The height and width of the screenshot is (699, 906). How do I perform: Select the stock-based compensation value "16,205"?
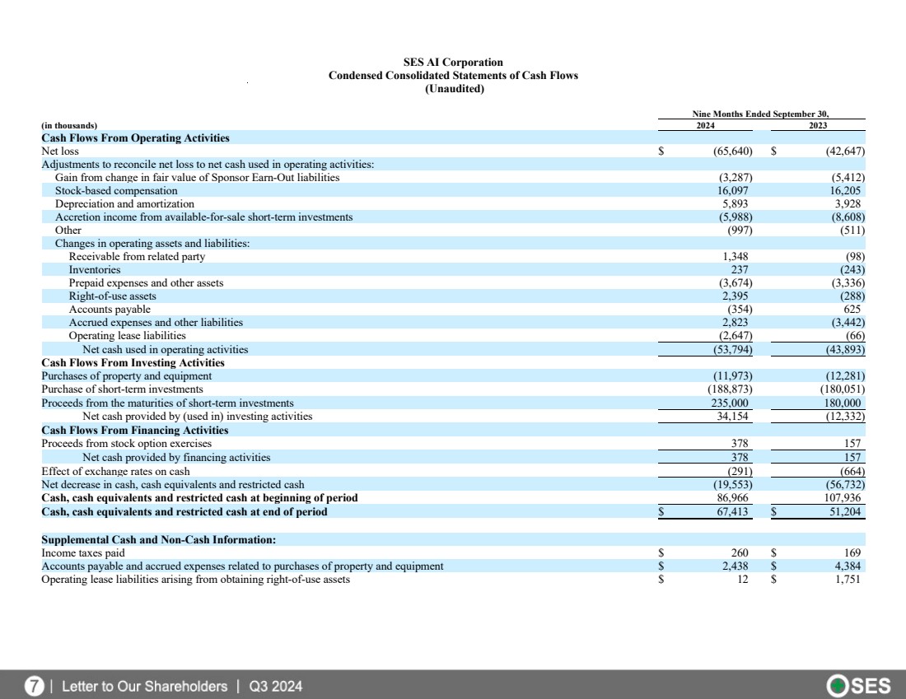click(845, 191)
